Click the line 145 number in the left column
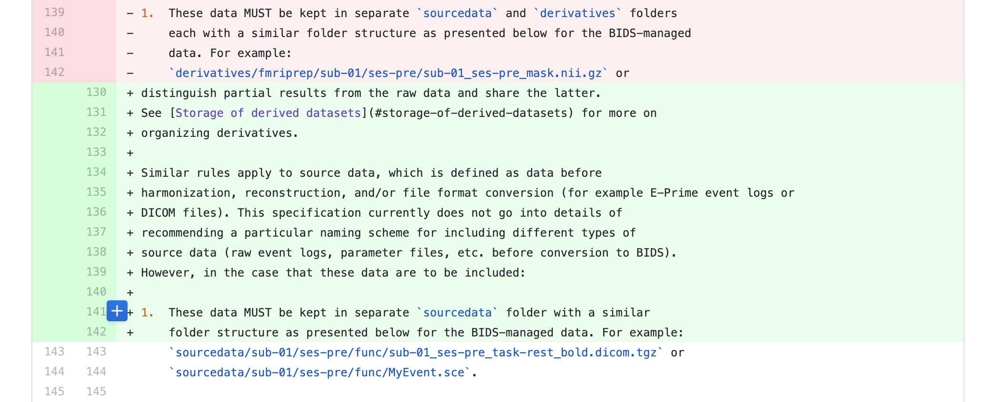 tap(54, 392)
